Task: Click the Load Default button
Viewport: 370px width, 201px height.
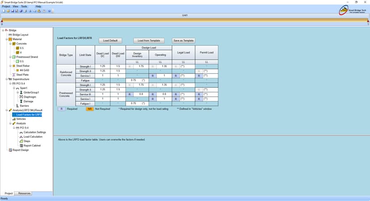Action: tap(110, 41)
